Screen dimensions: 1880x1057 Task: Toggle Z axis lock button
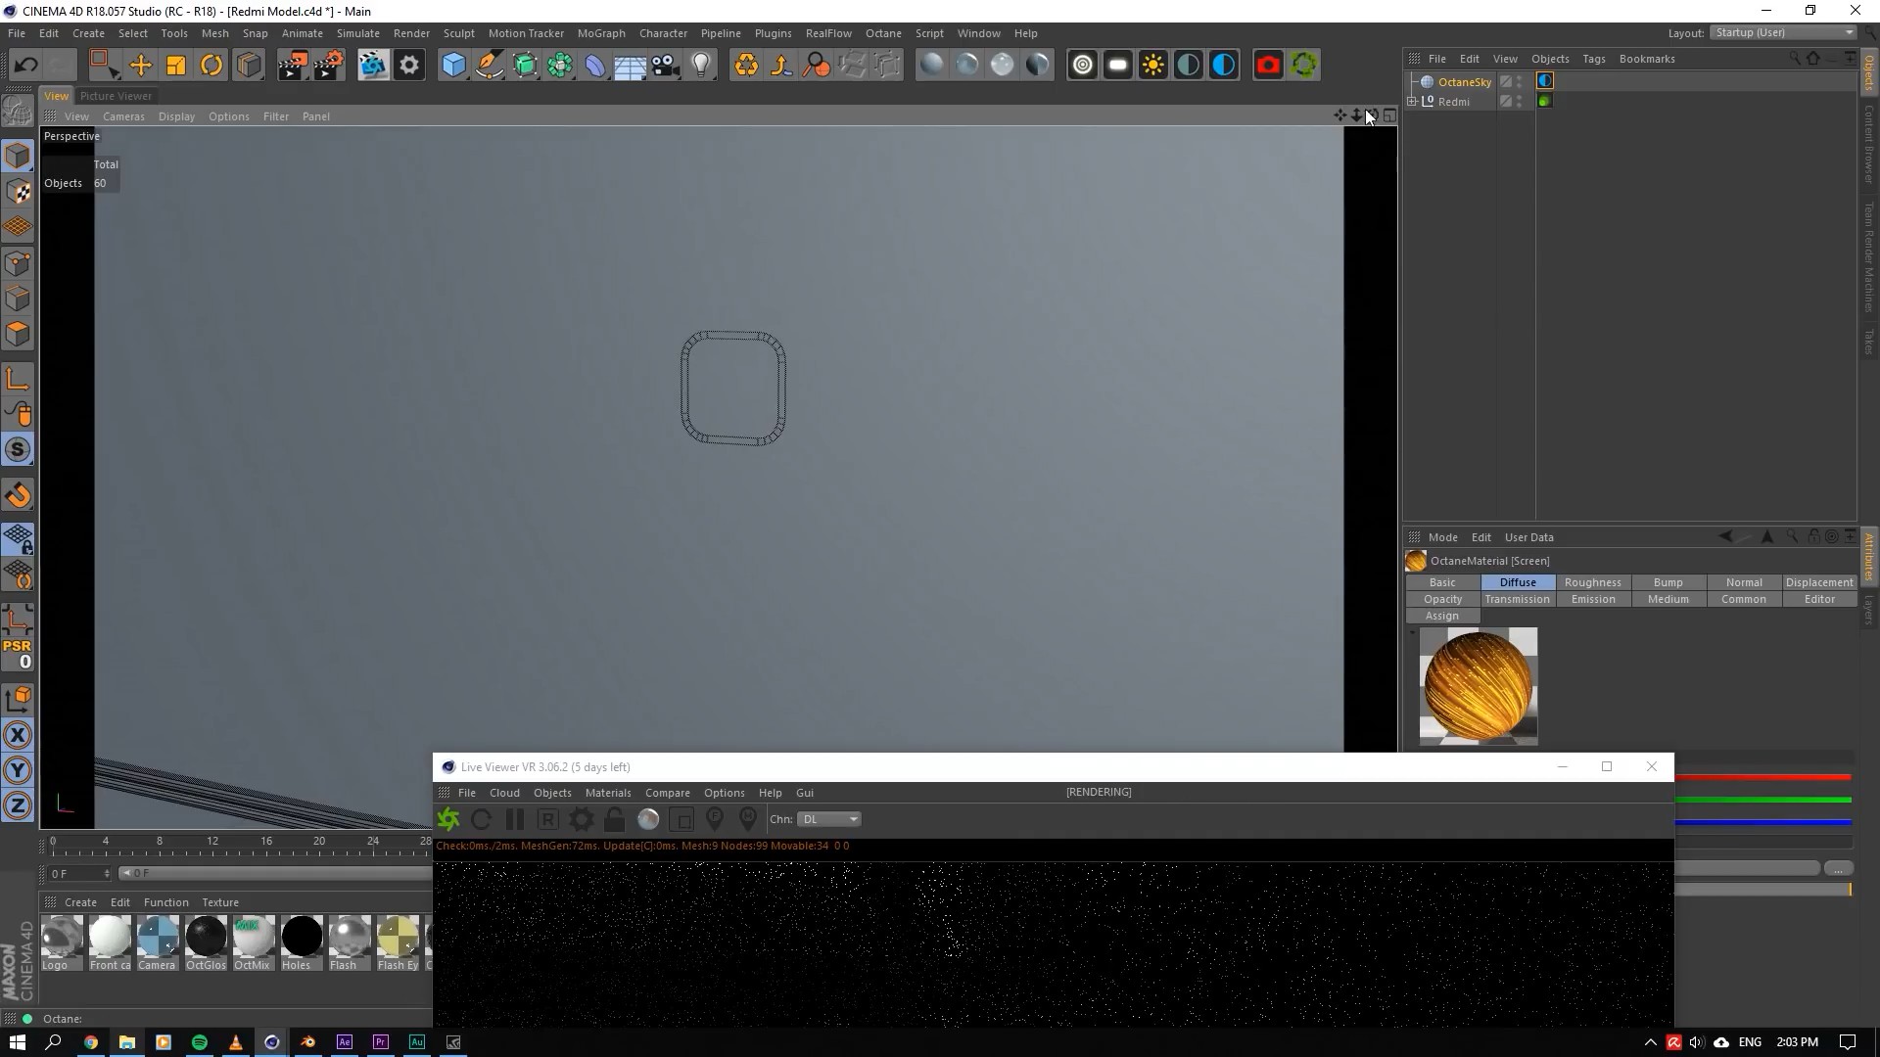coord(18,806)
